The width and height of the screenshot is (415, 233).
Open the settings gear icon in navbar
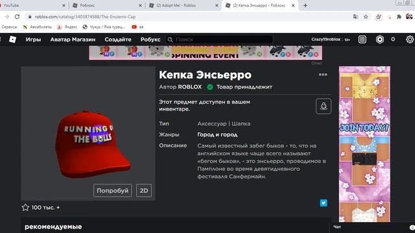tap(410, 39)
